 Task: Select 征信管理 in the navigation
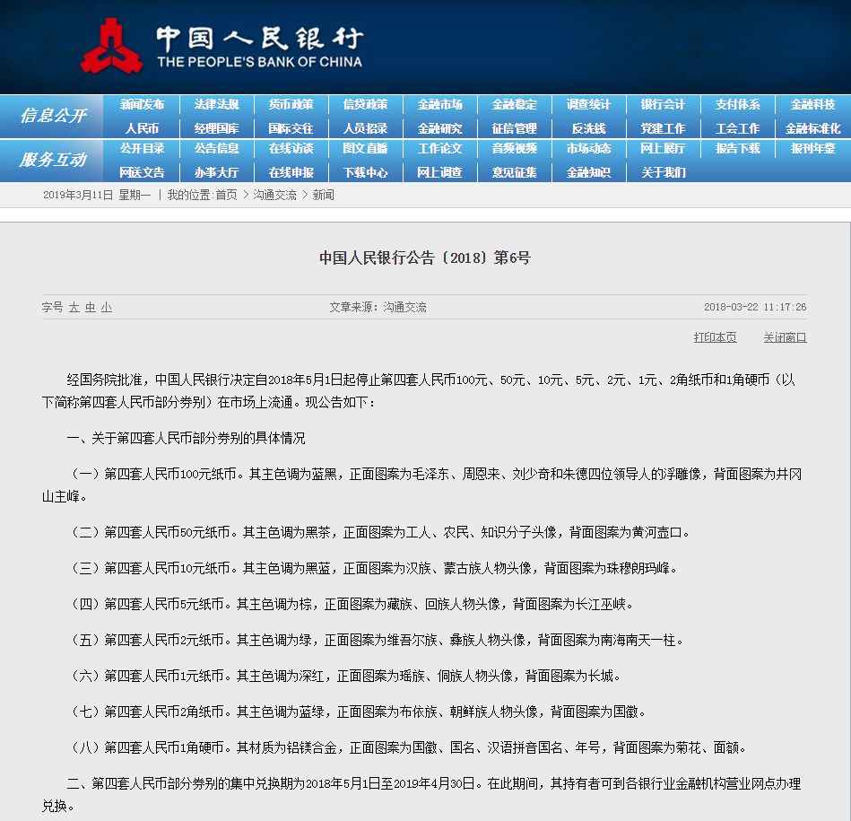point(513,127)
